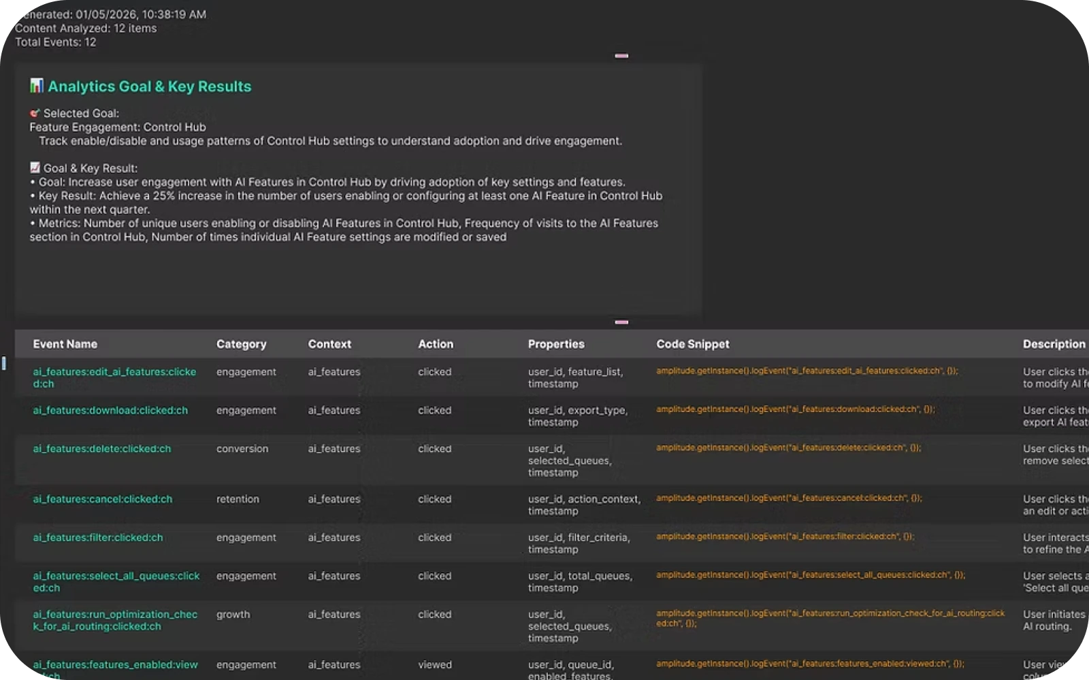This screenshot has width=1089, height=680.
Task: Open the ai_features:delete:clicked:ch event name
Action: (x=102, y=449)
